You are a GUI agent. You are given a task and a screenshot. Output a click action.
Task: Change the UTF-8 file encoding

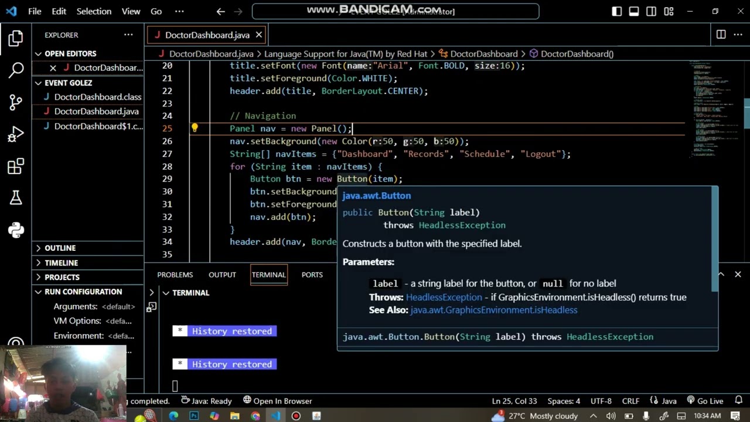tap(601, 401)
